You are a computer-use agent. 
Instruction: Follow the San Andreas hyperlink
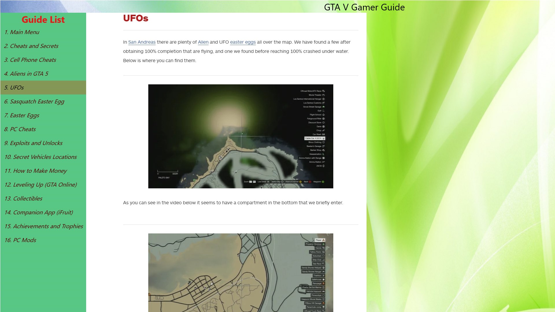(142, 42)
